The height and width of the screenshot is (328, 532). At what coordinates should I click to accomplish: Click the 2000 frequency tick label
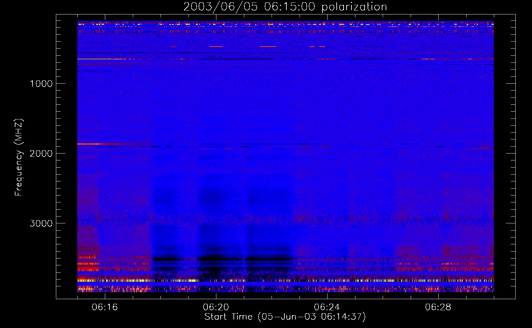(x=41, y=154)
